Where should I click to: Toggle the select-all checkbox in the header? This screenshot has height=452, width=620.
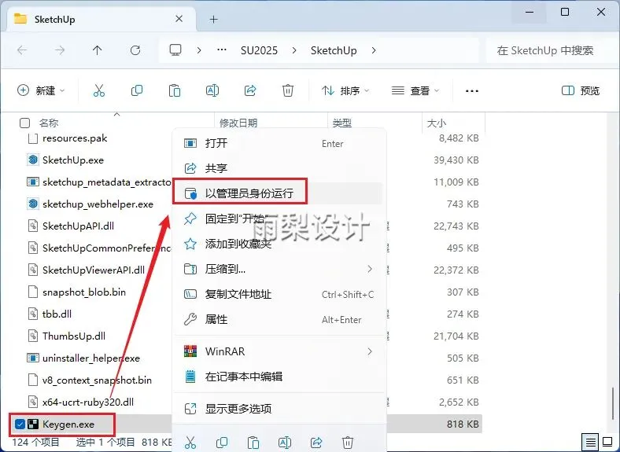click(24, 123)
